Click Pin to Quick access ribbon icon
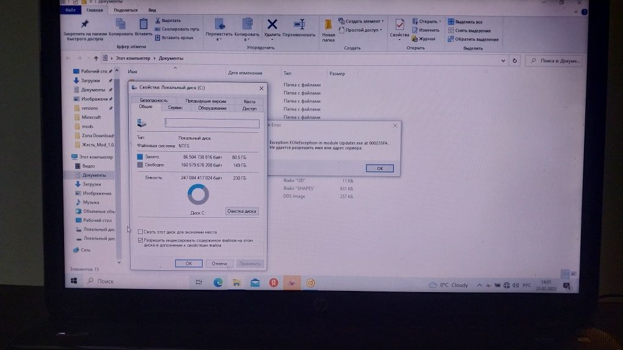The image size is (623, 350). [x=85, y=24]
